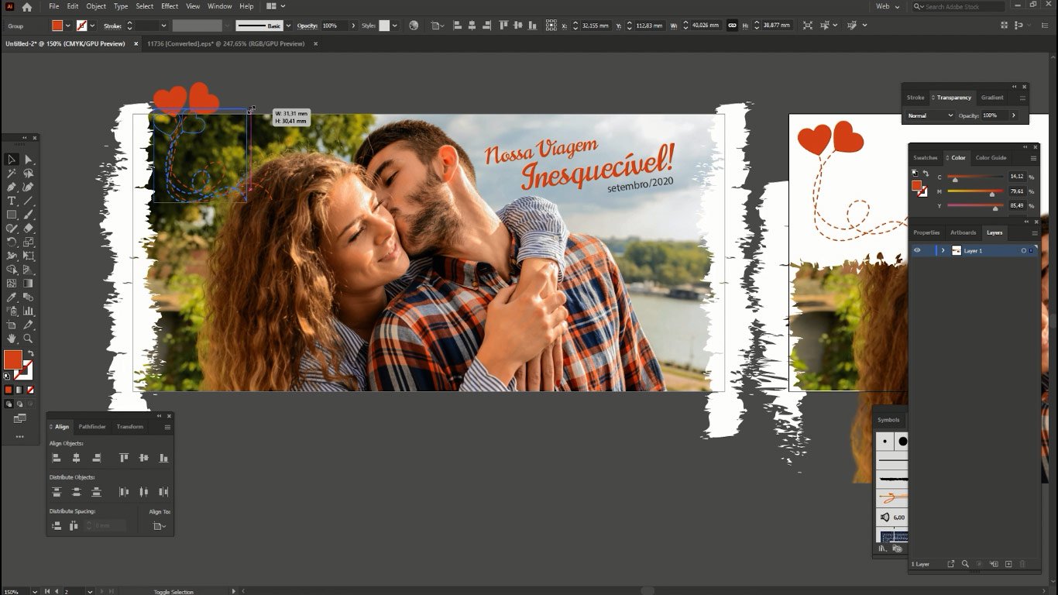
Task: Choose the Eyedropper tool
Action: [x=12, y=297]
